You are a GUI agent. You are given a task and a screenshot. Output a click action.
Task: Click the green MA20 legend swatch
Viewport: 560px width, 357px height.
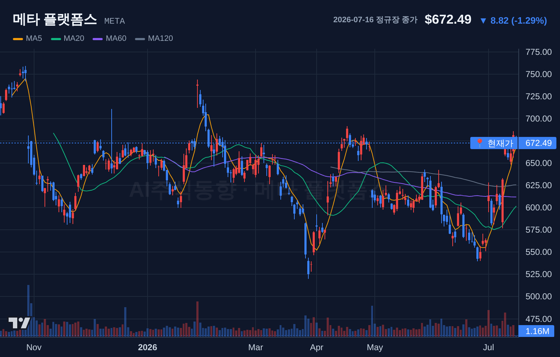click(x=56, y=39)
